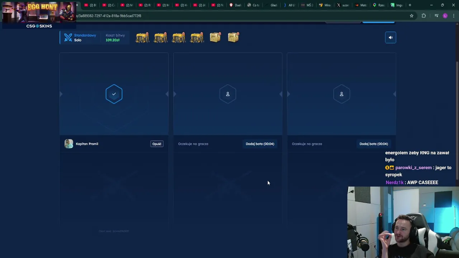
Task: Click the browser address bar URL
Action: click(x=109, y=16)
